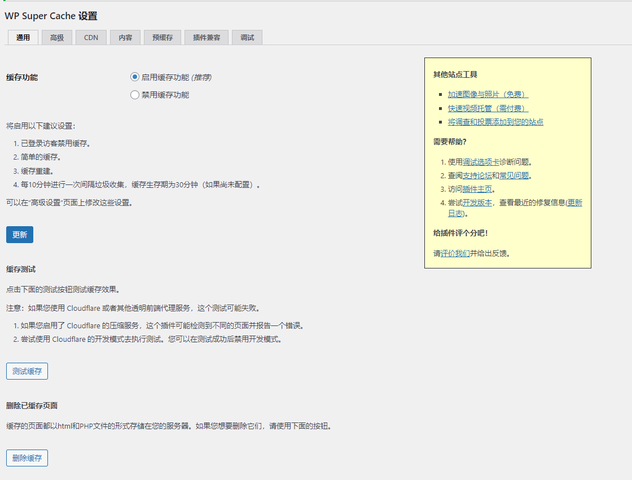Screen dimensions: 632x480
Task: Open the 预缓存 tab
Action: point(163,37)
